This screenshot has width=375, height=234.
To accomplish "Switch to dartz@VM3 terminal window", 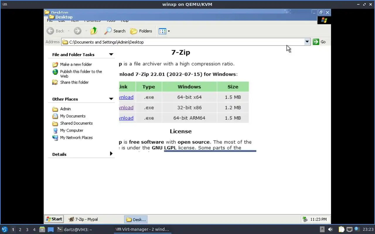I will (x=74, y=229).
